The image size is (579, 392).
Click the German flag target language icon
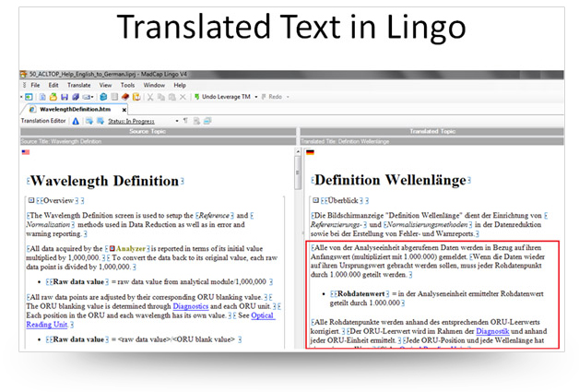pos(310,152)
